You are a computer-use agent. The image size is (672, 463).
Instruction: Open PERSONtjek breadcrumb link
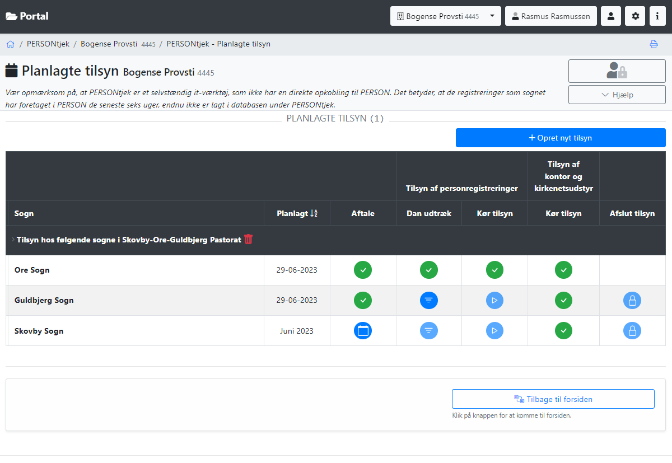(x=48, y=44)
